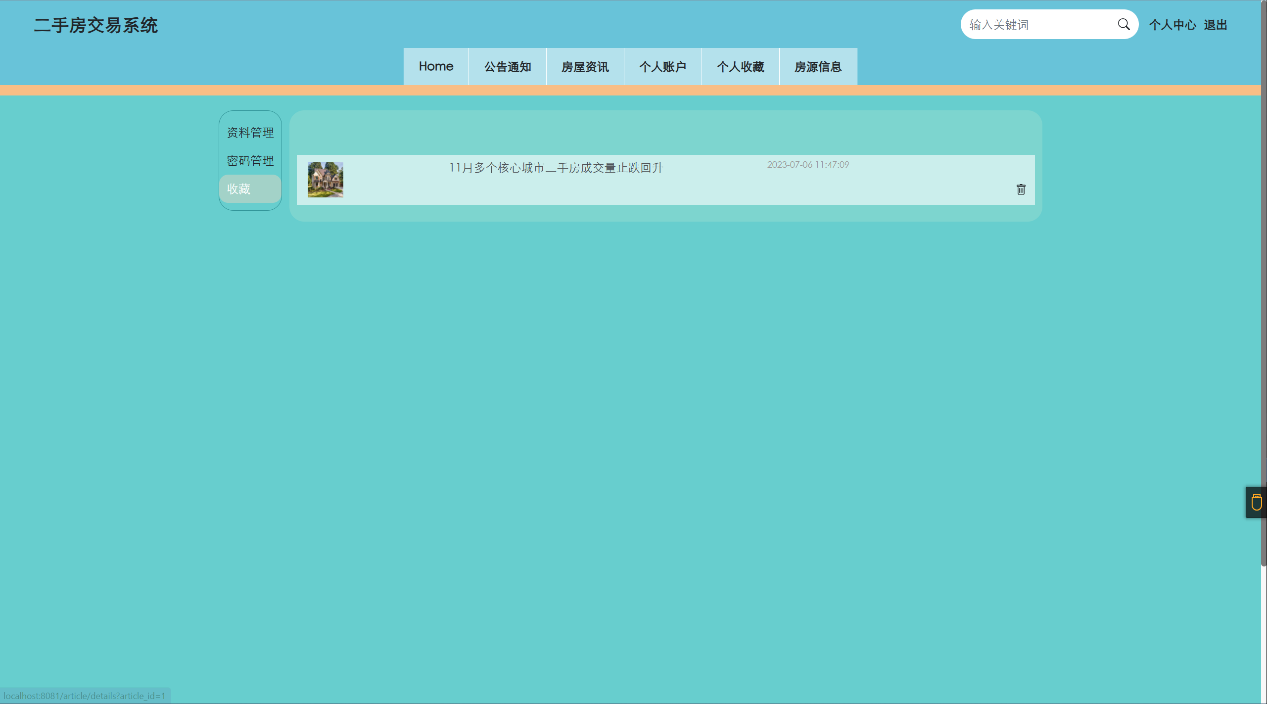Switch to the Home tab
This screenshot has width=1267, height=704.
pos(436,66)
